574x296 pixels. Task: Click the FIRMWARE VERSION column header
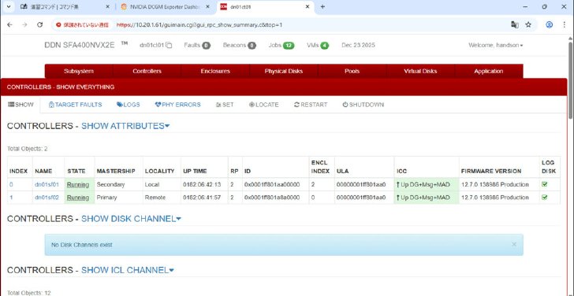pyautogui.click(x=491, y=171)
